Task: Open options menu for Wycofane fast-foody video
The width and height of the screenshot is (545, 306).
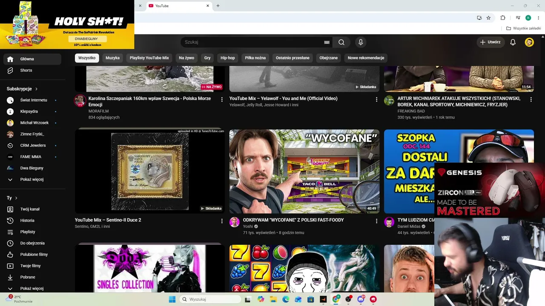Action: pos(376,221)
